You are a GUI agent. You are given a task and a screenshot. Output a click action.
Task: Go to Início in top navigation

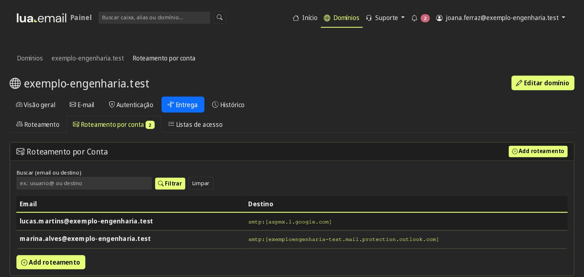305,18
